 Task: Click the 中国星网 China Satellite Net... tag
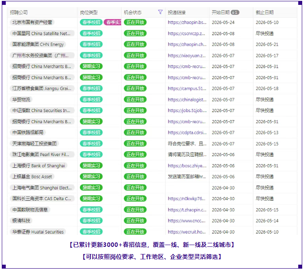pos(42,33)
